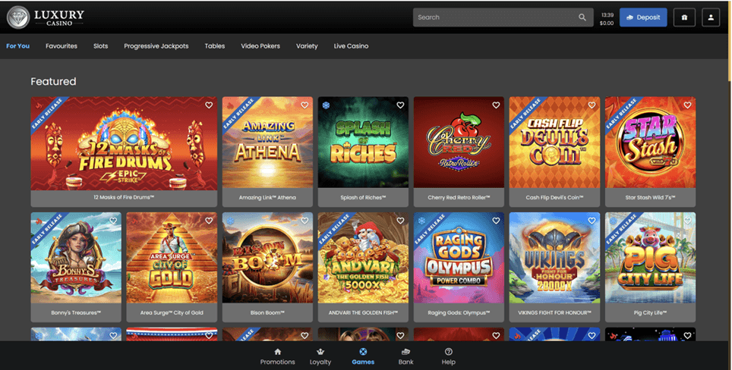Viewport: 732px width, 370px height.
Task: Favourite Cash Flip Devil's Coin heart
Action: (x=592, y=105)
